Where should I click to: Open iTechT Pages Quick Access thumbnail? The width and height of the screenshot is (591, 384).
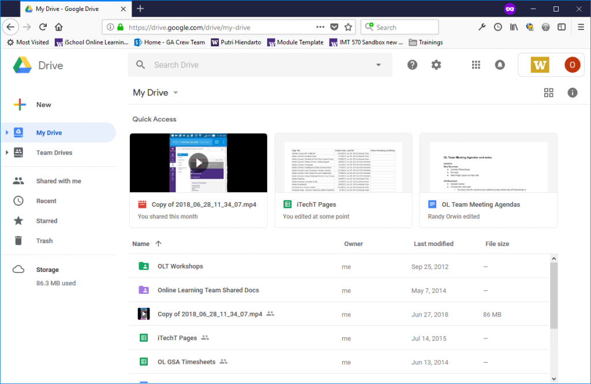click(343, 163)
